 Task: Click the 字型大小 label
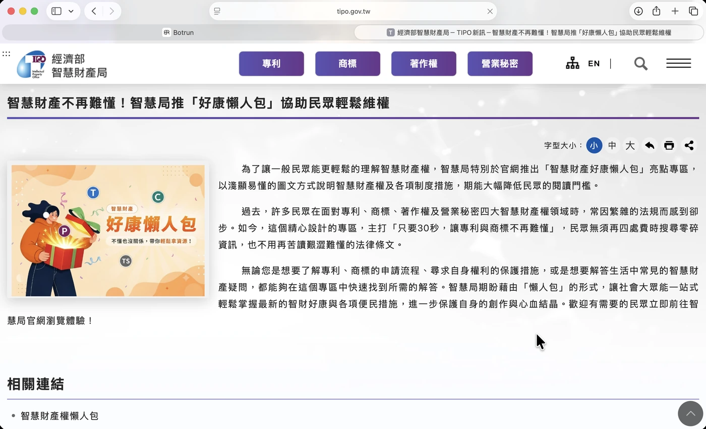tap(563, 145)
